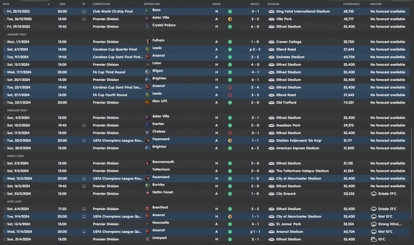Tick the check circle for Fri 22/12/2023 fixture
Screen dimensions: 414x245
[x=5, y=11]
